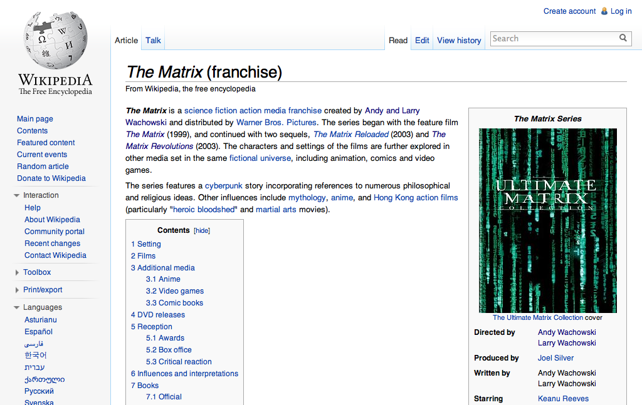Open a Random article
This screenshot has width=642, height=405.
[43, 167]
